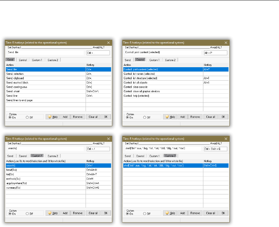This screenshot has height=227, width=279.
Task: Select 'Send: contiguous' row
Action: coord(58,87)
